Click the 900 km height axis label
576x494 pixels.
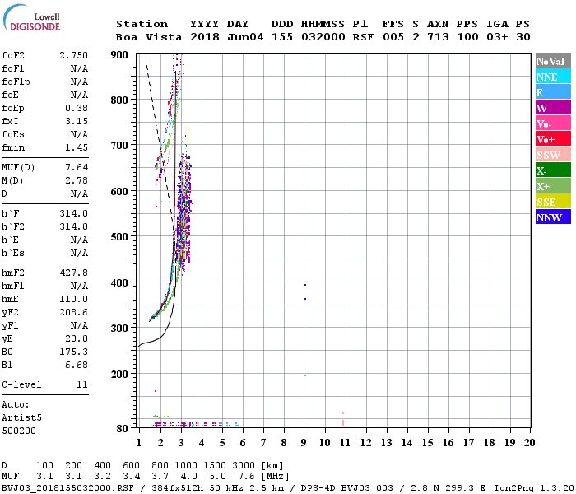(119, 55)
